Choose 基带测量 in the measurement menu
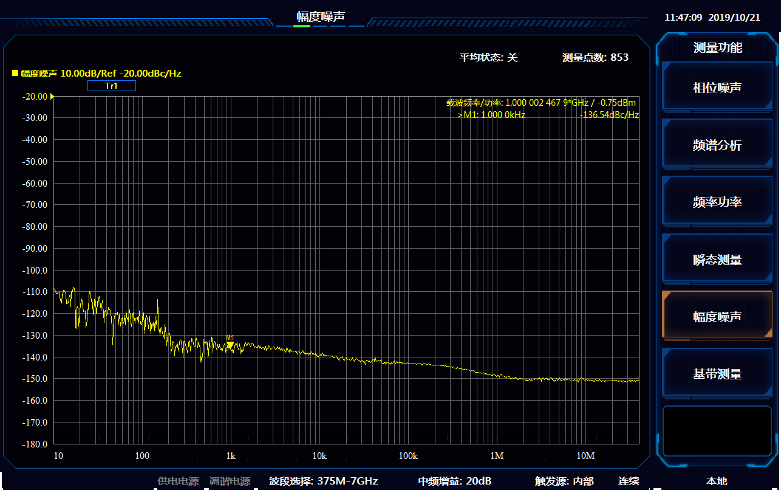This screenshot has width=781, height=490. coord(717,374)
